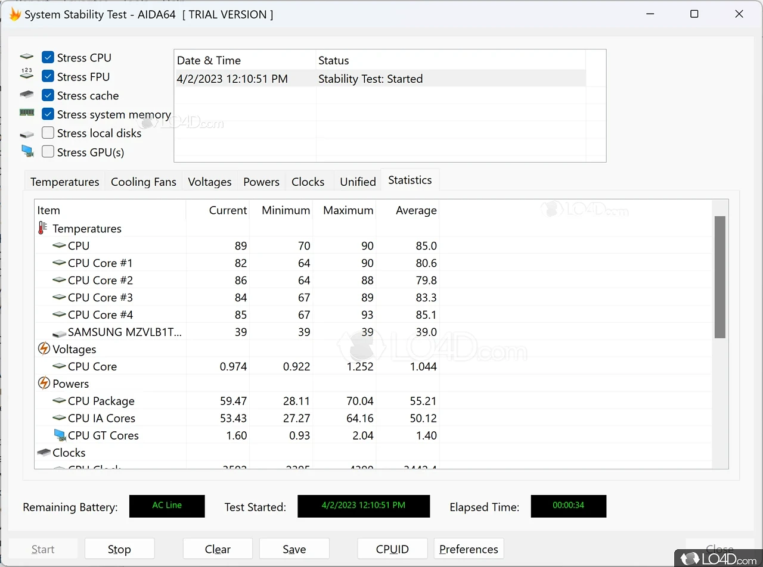The width and height of the screenshot is (763, 567).
Task: Enable the Stress local disks checkbox
Action: (48, 133)
